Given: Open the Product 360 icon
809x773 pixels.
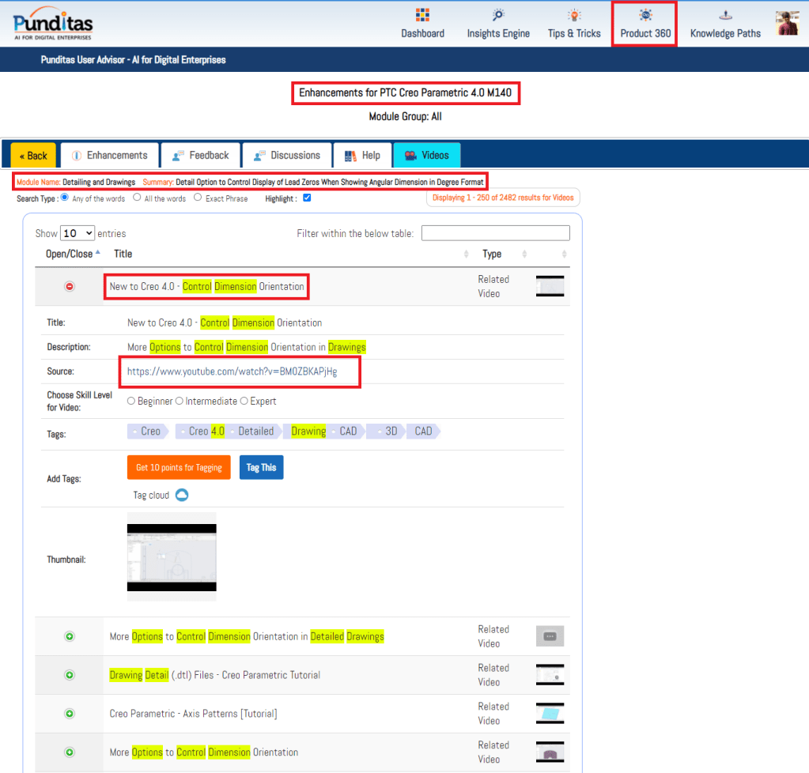Looking at the screenshot, I should (x=645, y=15).
